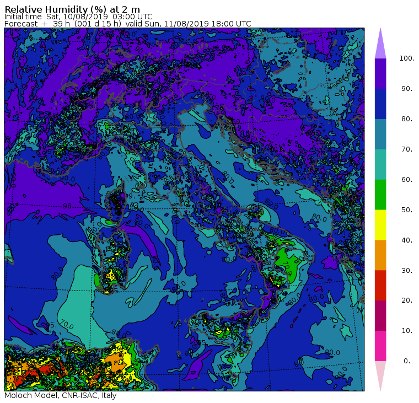Click the magenta 0–10% legend swatch
This screenshot has height=403, width=419.
[x=380, y=346]
